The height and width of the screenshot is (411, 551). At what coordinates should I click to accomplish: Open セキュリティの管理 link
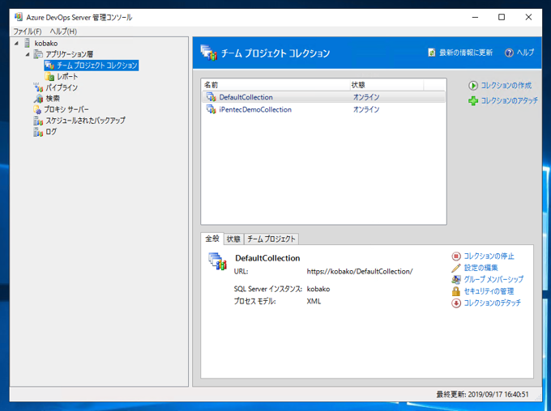489,291
